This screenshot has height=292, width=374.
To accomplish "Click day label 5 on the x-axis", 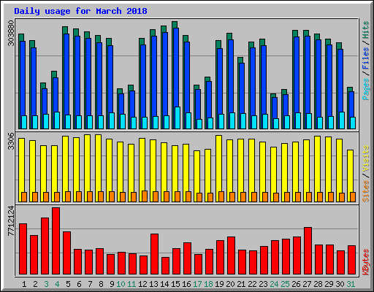I will 68,284.
